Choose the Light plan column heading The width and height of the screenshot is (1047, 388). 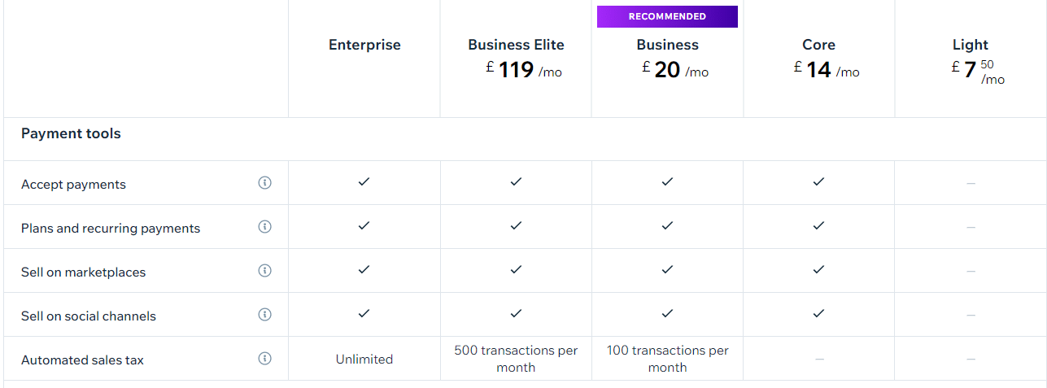tap(971, 45)
